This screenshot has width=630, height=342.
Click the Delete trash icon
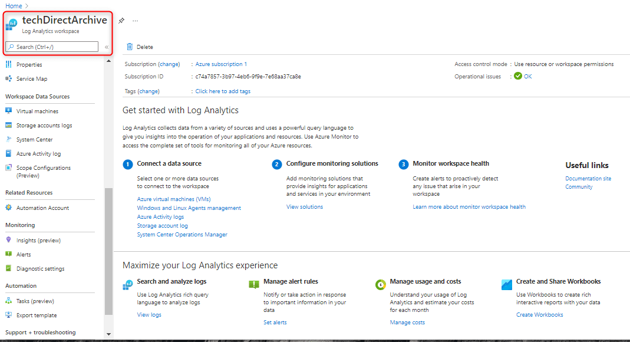point(130,47)
